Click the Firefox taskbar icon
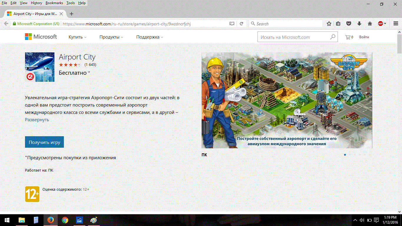The width and height of the screenshot is (402, 226). point(51,220)
